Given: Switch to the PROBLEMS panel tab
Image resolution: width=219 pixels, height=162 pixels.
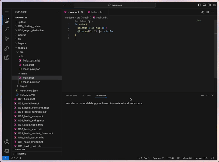Looking at the screenshot, I should pos(72,96).
